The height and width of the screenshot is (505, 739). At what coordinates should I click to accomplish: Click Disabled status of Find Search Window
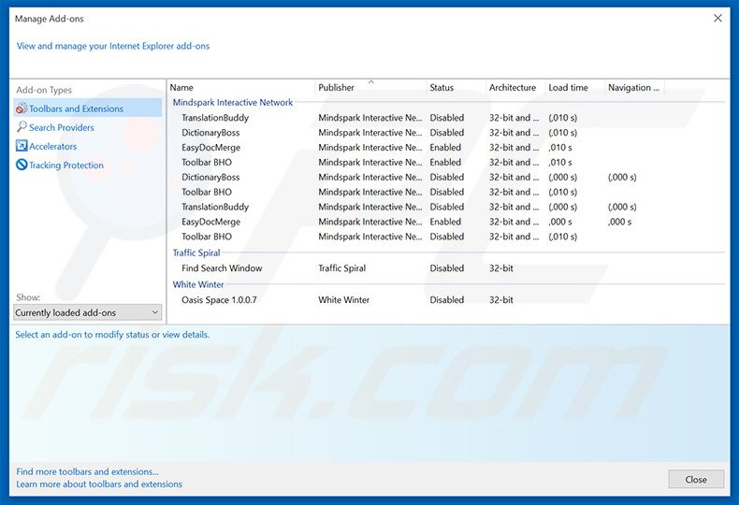447,268
